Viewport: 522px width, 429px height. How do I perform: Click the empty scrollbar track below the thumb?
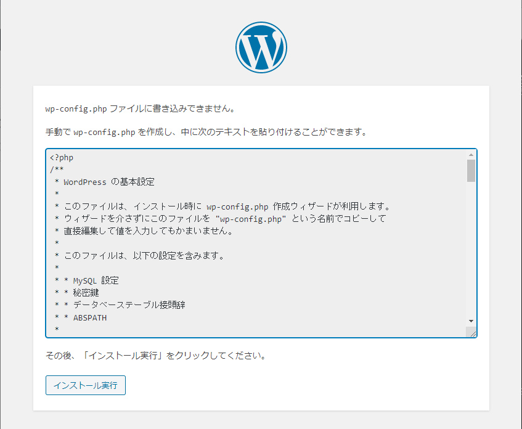click(x=471, y=249)
